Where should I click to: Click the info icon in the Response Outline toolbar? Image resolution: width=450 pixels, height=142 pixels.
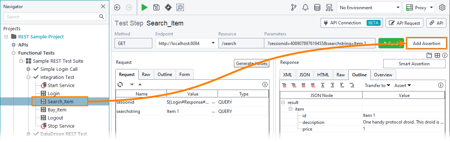coord(441,85)
